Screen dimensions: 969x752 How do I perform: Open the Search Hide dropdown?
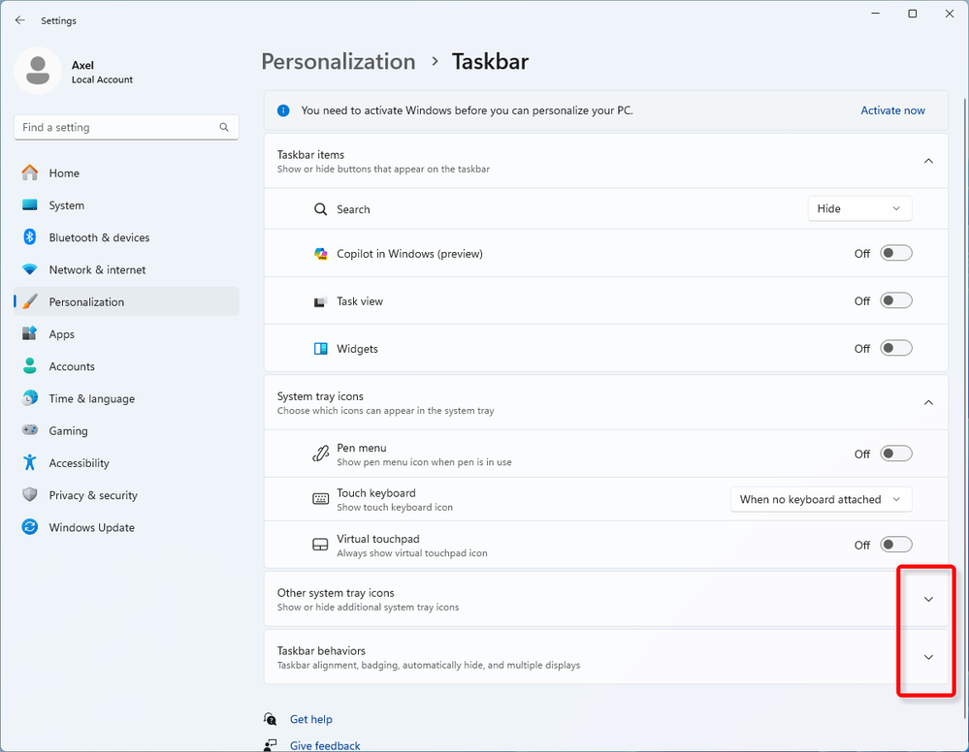pos(859,208)
